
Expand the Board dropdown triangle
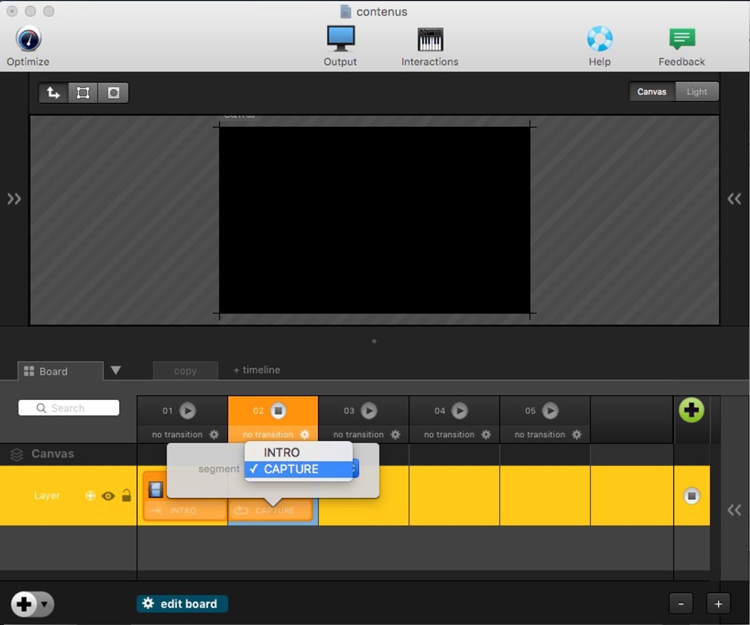tap(116, 370)
